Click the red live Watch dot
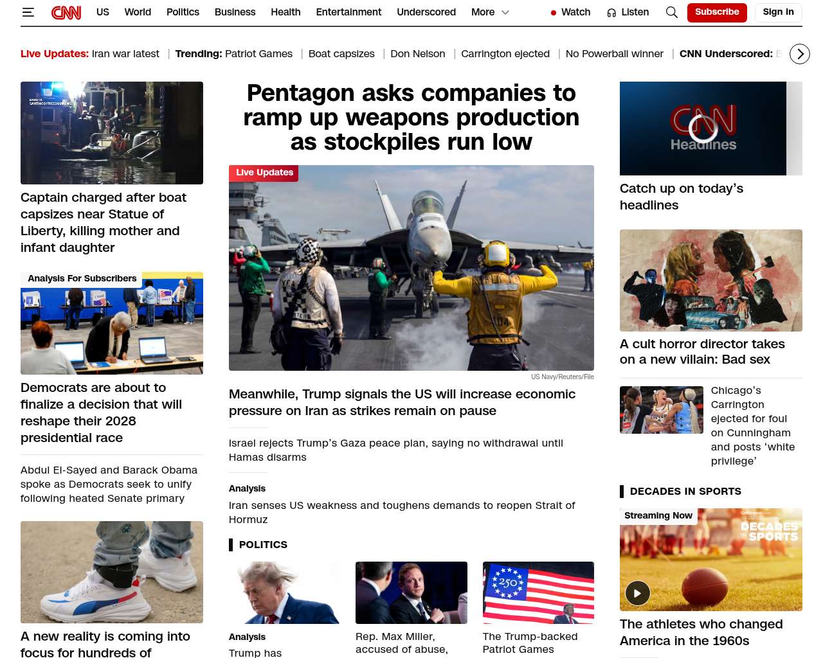The height and width of the screenshot is (658, 823). (554, 13)
